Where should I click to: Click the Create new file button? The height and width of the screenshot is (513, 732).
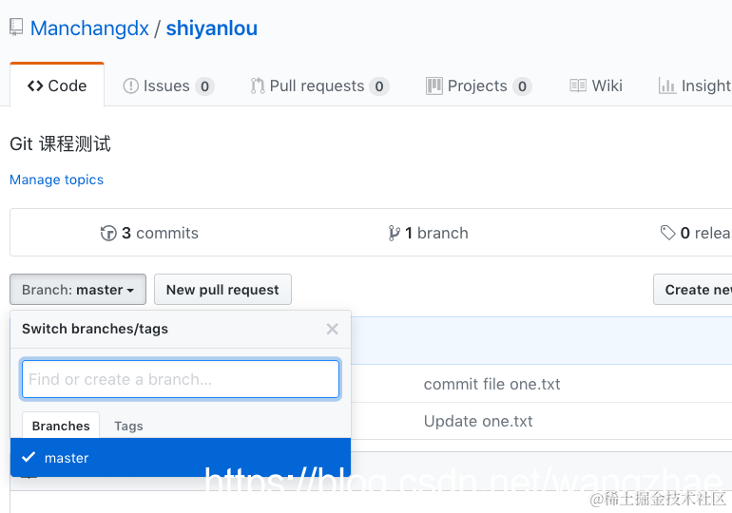point(693,290)
